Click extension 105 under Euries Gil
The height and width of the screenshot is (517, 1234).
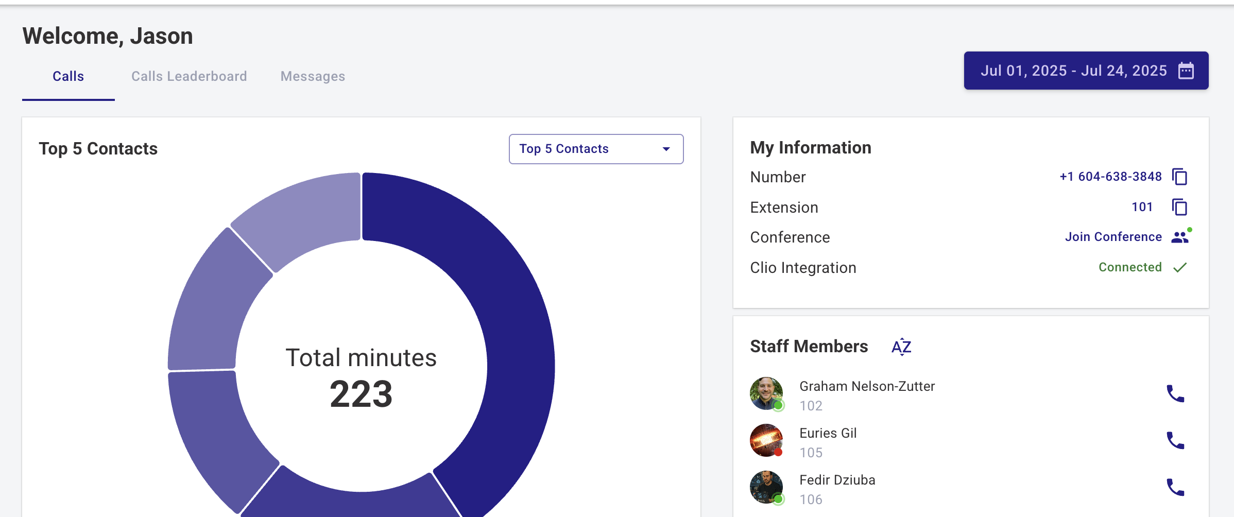[x=811, y=453]
